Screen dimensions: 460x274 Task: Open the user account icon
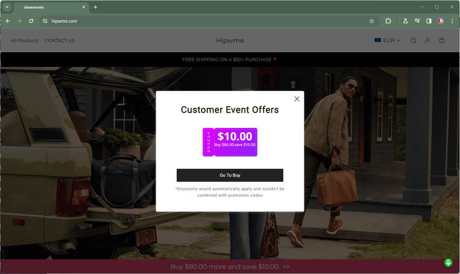(x=427, y=40)
